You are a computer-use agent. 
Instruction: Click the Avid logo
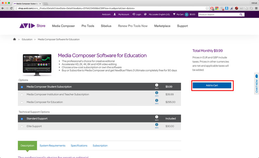coord(27,26)
